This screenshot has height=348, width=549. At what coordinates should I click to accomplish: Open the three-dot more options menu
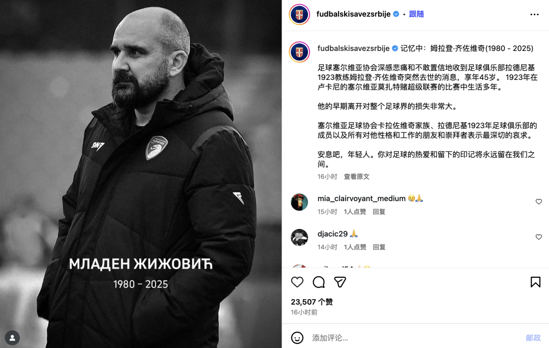point(534,14)
